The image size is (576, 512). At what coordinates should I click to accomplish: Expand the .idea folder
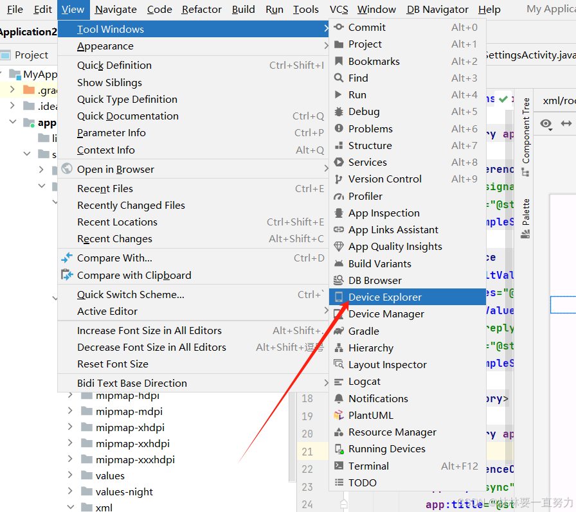coord(12,106)
